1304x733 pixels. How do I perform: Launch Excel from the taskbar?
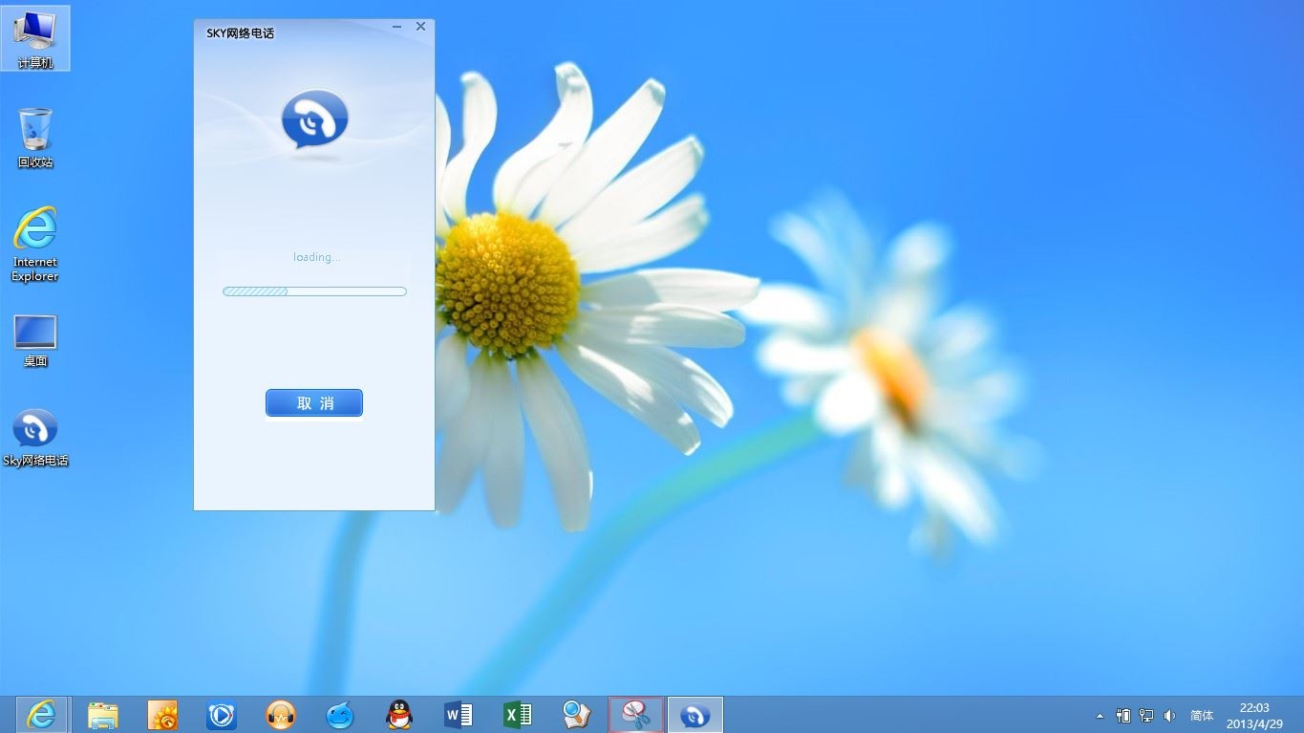click(x=518, y=715)
